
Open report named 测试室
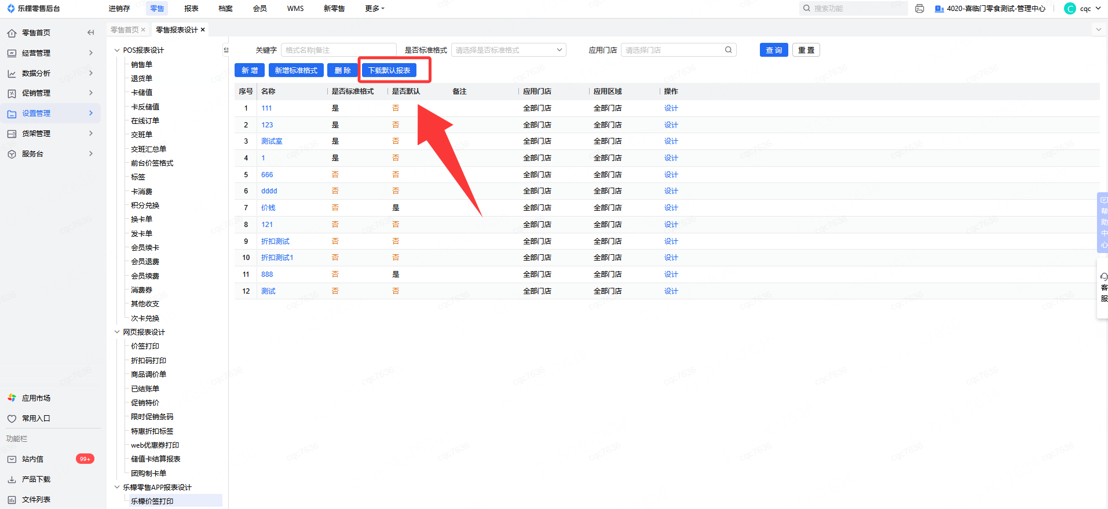(x=272, y=141)
